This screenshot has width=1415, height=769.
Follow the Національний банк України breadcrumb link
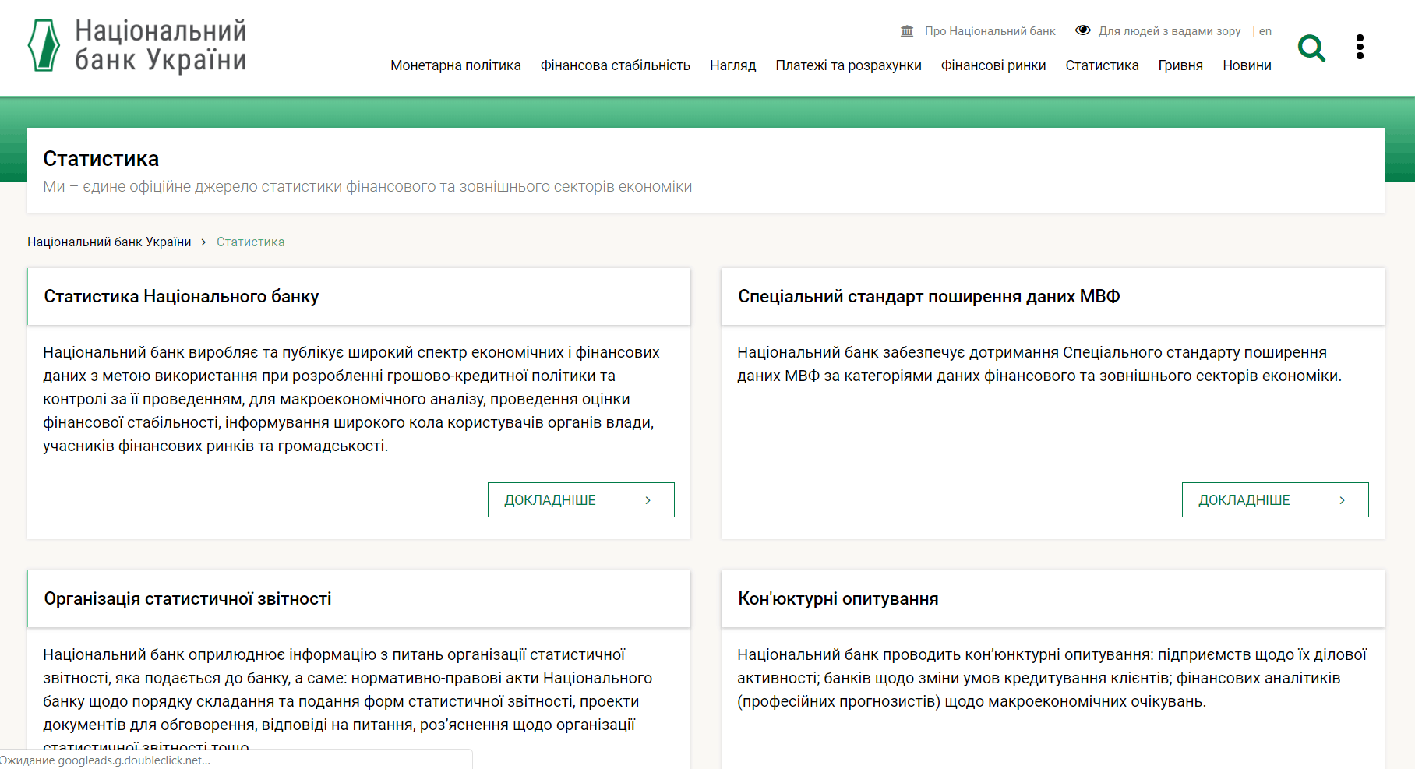pyautogui.click(x=109, y=242)
